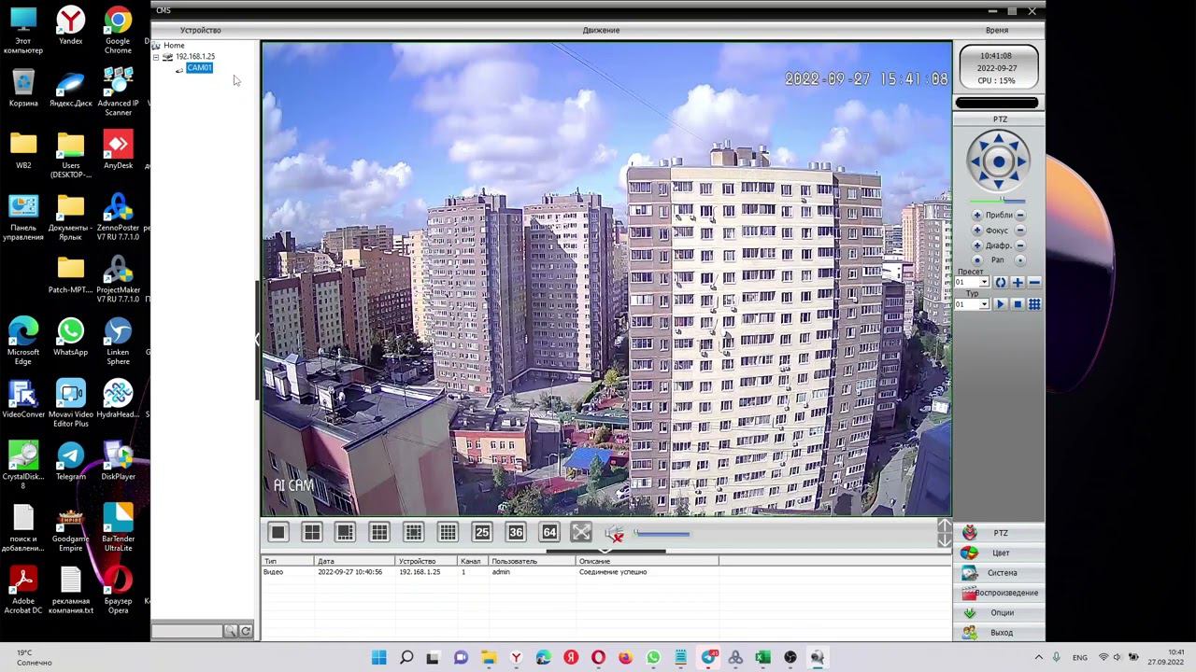Show hidden system tray icons

click(1038, 658)
